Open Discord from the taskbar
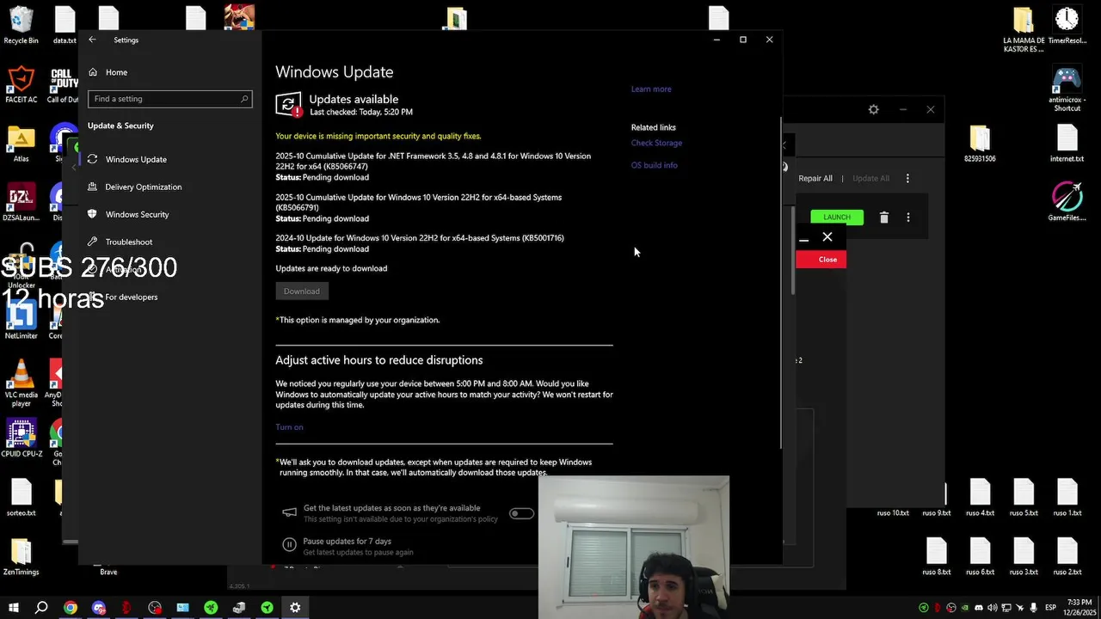Screen dimensions: 1101x619 [x=99, y=608]
